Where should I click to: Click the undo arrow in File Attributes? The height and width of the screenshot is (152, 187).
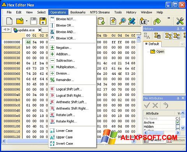pos(166,105)
